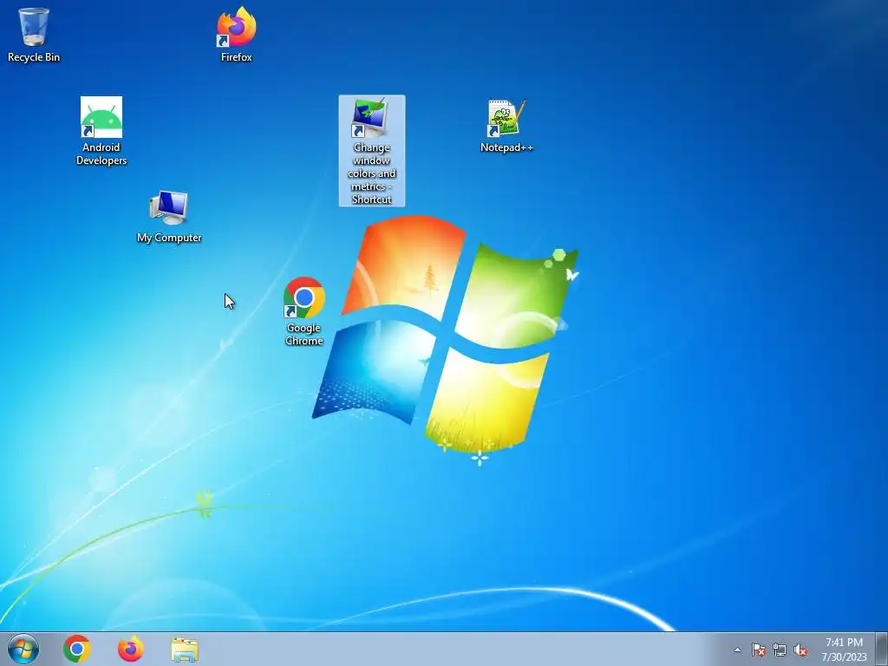Show hidden system tray icons
This screenshot has height=666, width=888.
pos(737,650)
